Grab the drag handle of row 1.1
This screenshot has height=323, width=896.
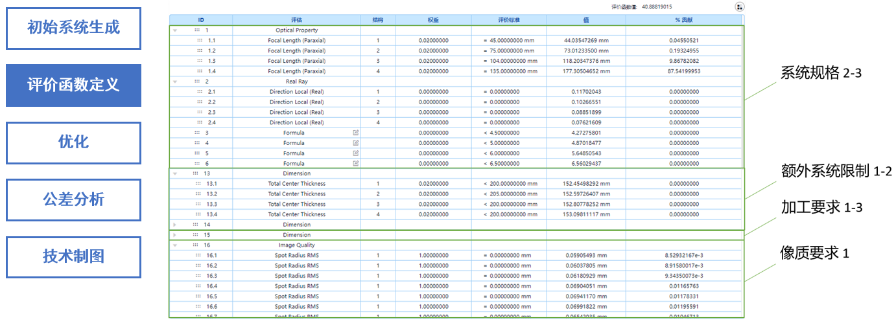pos(200,41)
